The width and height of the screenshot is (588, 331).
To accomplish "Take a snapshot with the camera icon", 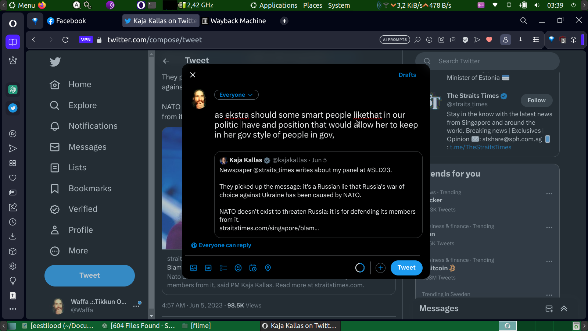I will tap(453, 40).
